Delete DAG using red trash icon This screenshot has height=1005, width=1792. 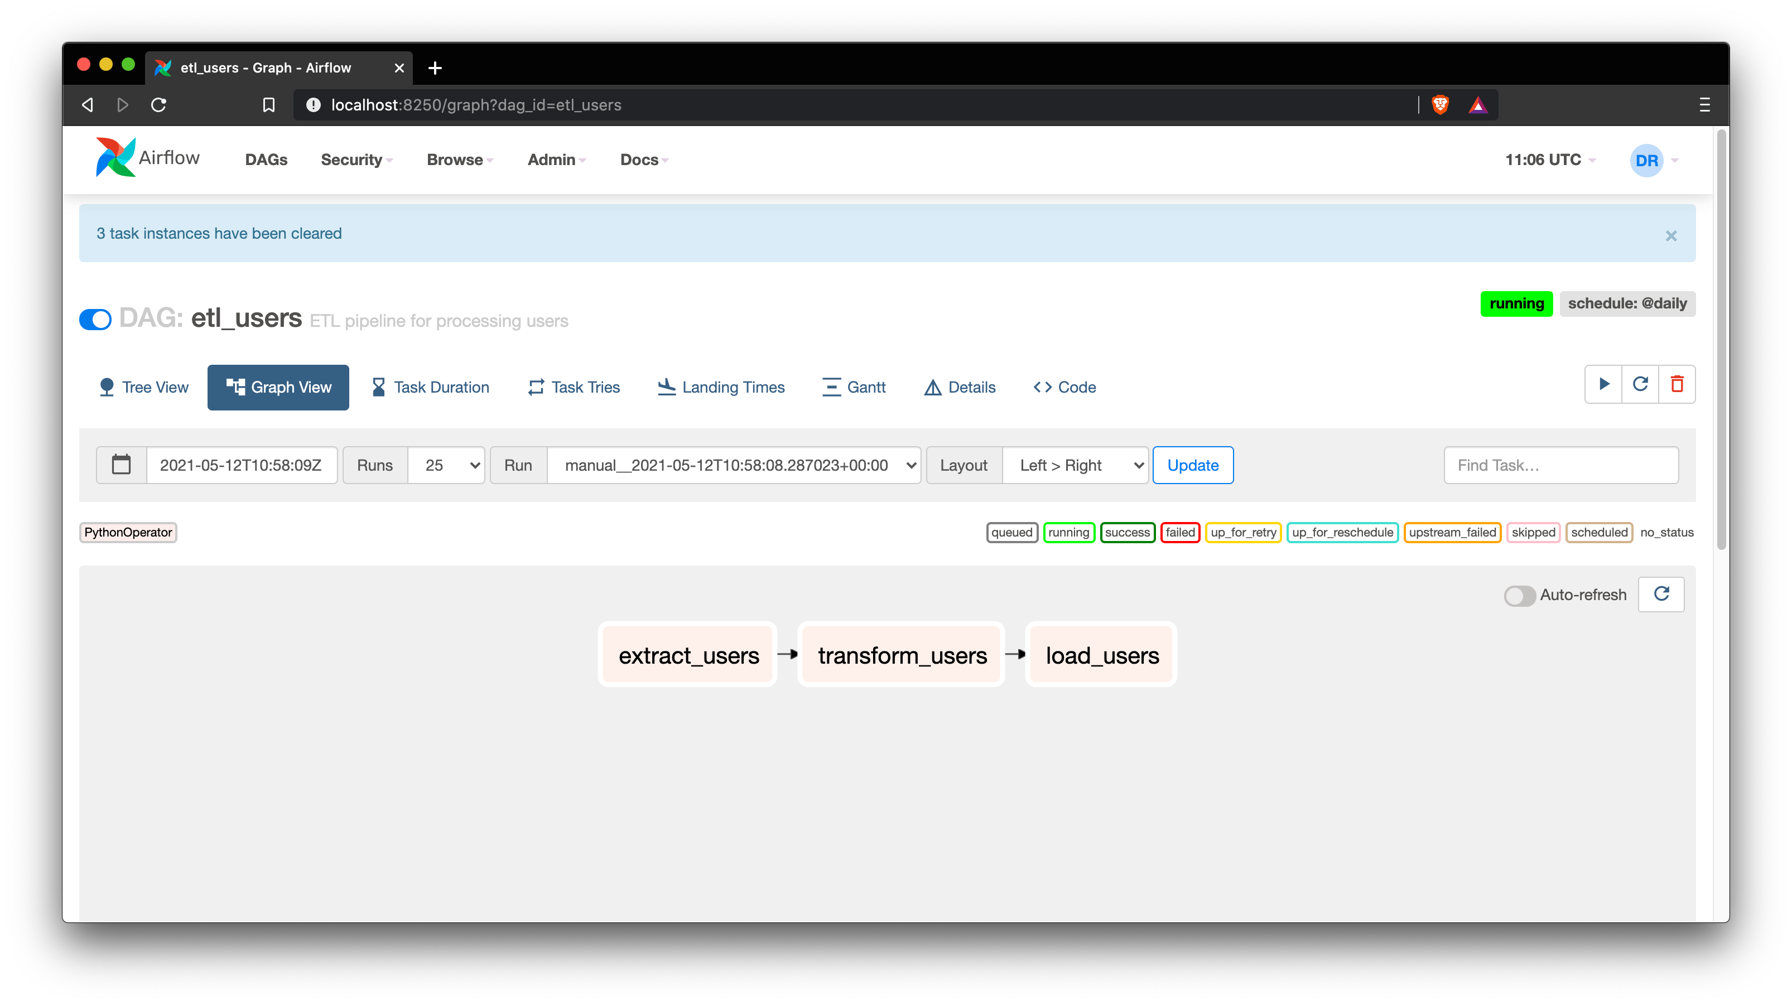1677,384
